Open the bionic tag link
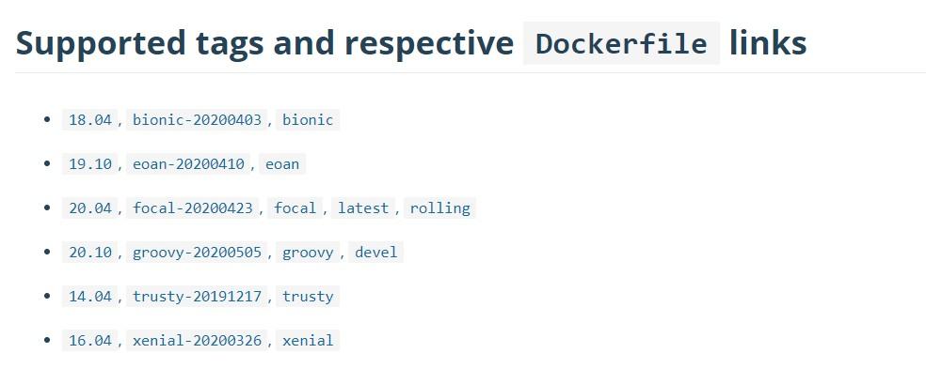Viewport: 926px width, 369px height. [x=308, y=119]
